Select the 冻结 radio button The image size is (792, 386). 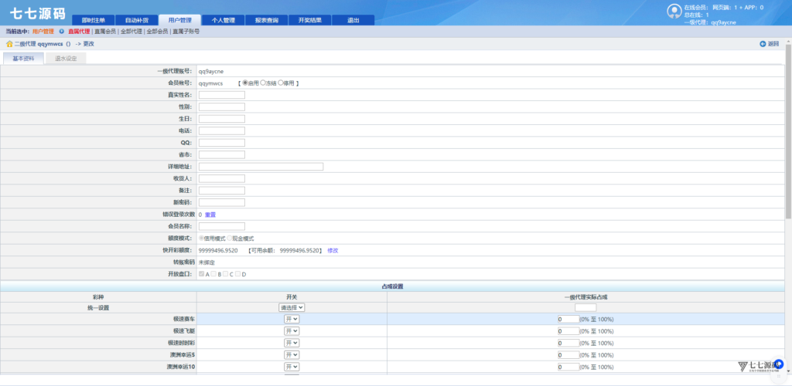coord(264,83)
